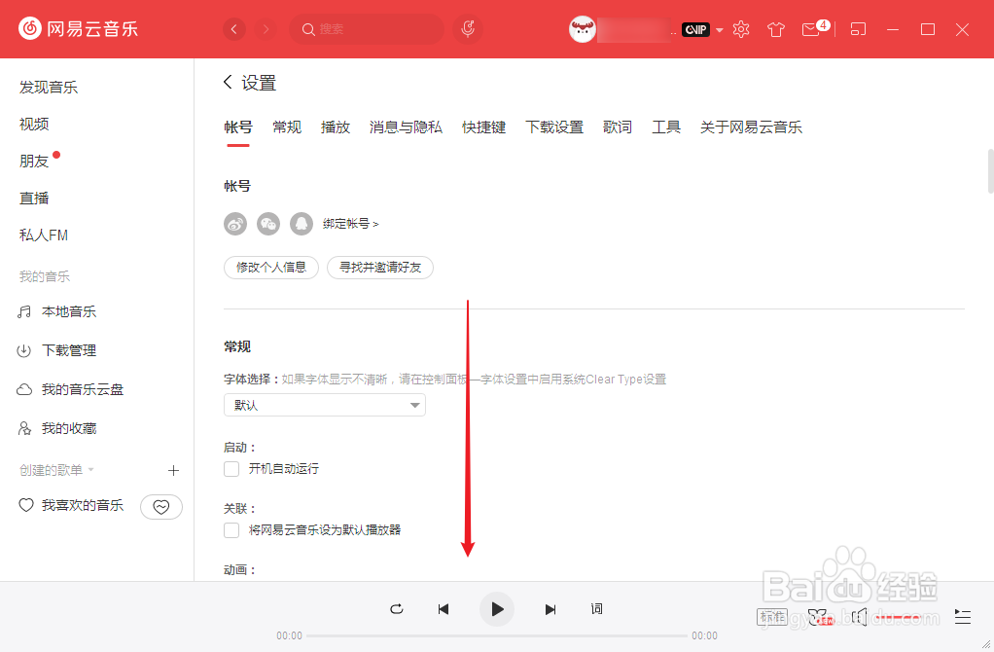The image size is (994, 652).
Task: Enable 开机自动运行 checkbox
Action: (231, 469)
